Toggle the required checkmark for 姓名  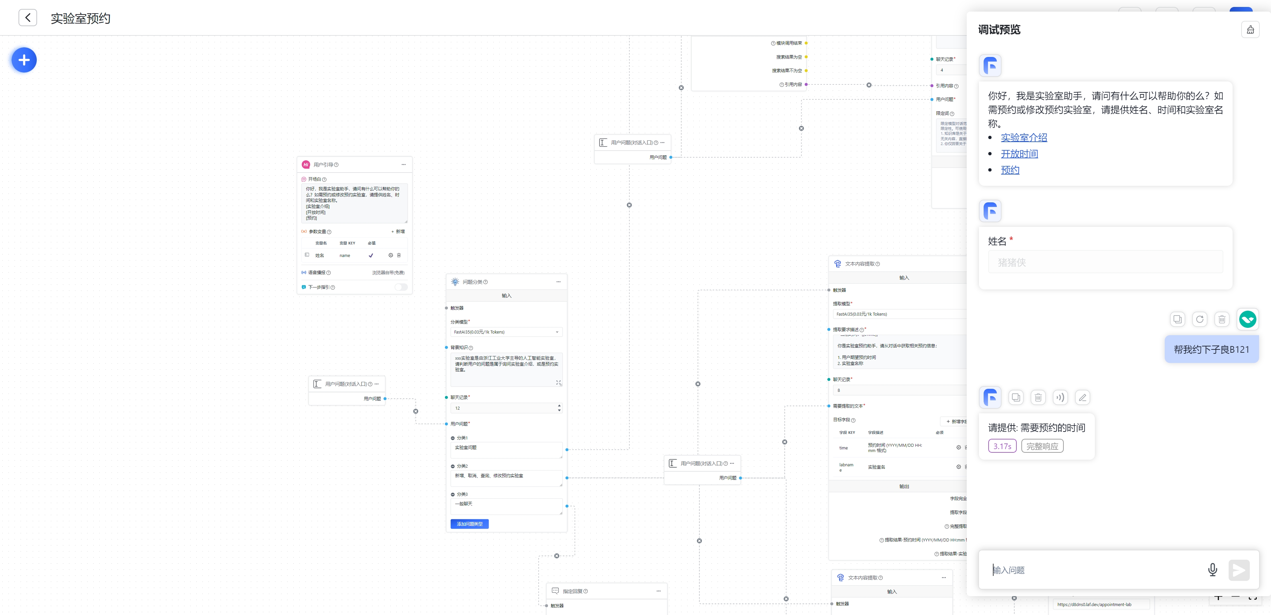coord(370,255)
